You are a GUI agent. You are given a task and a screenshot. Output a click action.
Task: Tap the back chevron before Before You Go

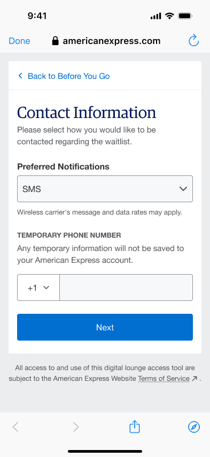20,76
